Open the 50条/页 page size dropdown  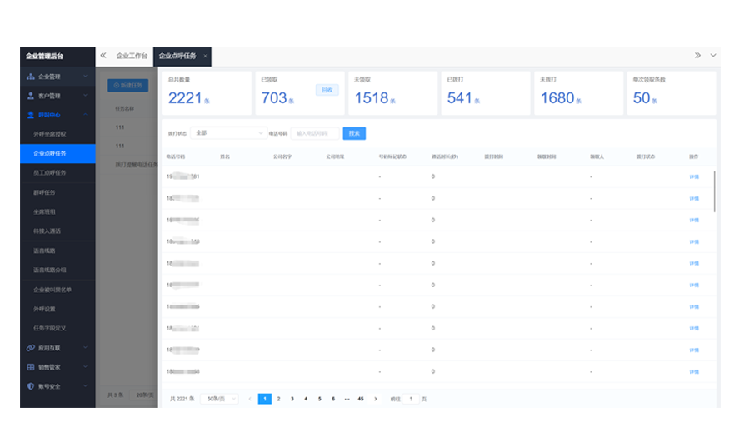[x=219, y=400]
